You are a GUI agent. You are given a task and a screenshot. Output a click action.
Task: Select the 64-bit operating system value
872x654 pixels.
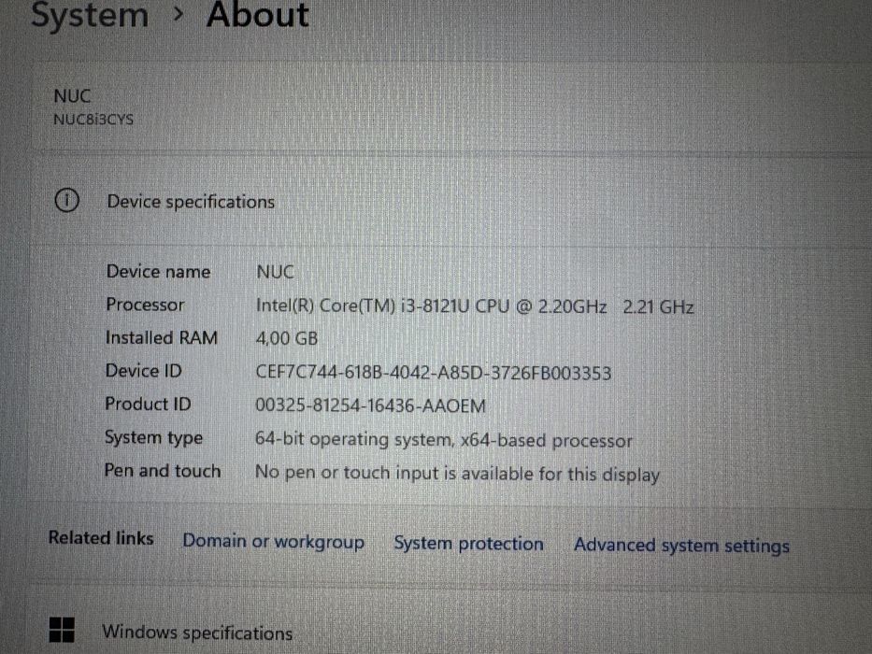443,440
